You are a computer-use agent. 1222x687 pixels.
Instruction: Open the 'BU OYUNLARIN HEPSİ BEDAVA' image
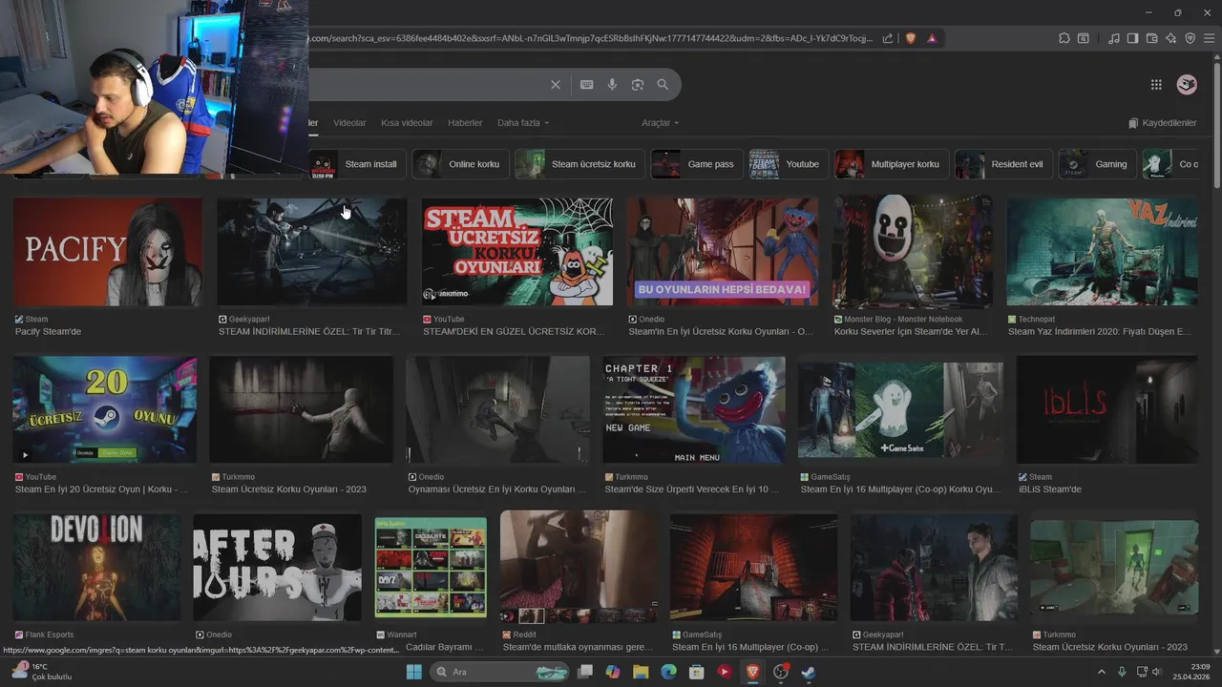pyautogui.click(x=723, y=252)
